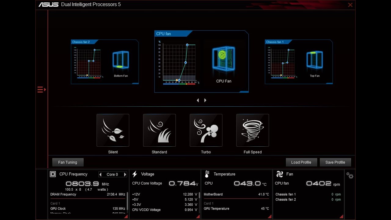This screenshot has height=220, width=391.
Task: Click the Bottom Fan case illustration
Action: pos(121,60)
